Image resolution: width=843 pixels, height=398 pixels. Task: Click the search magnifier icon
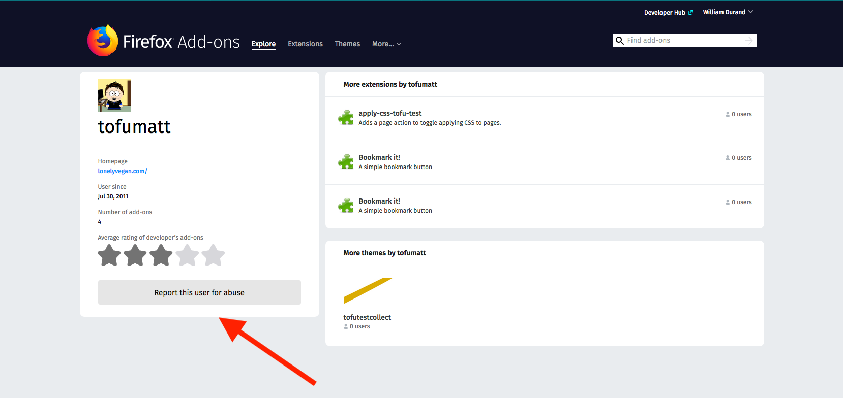pyautogui.click(x=619, y=41)
